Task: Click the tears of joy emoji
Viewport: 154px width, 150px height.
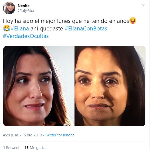Action: click(x=7, y=28)
